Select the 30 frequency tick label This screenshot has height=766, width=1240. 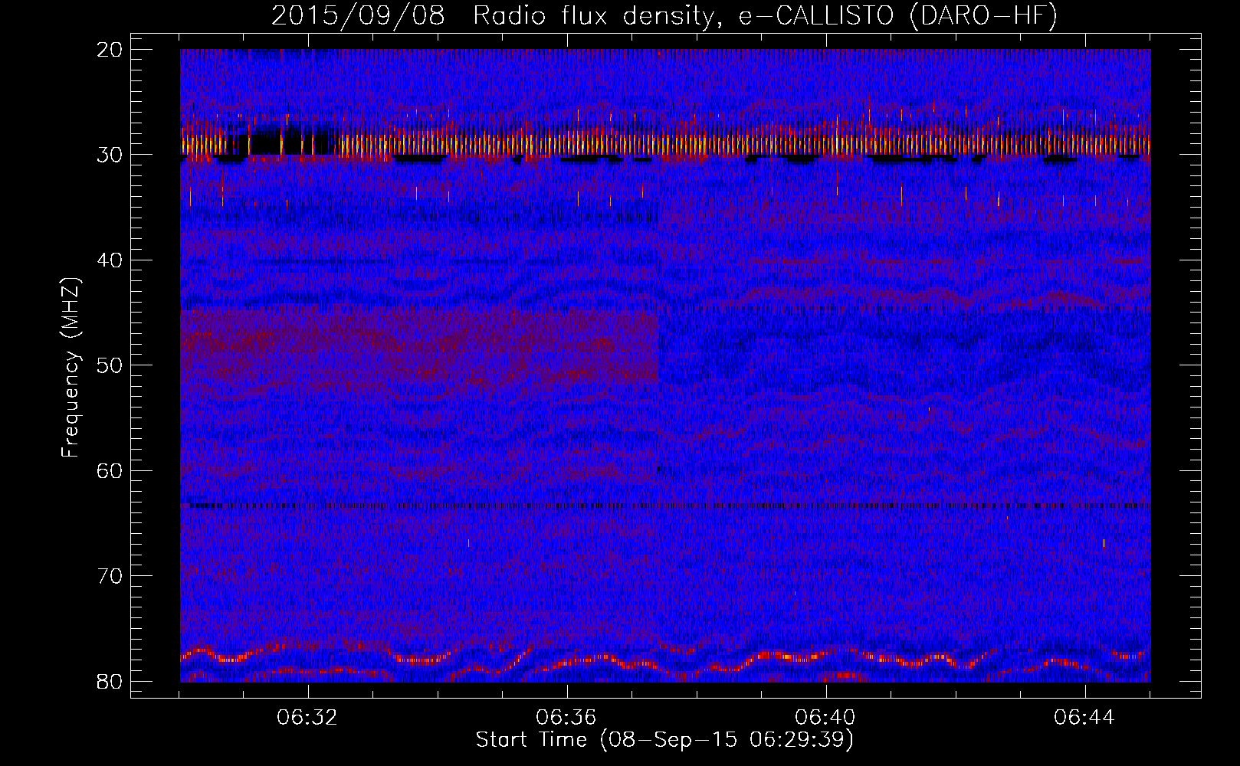pyautogui.click(x=110, y=155)
